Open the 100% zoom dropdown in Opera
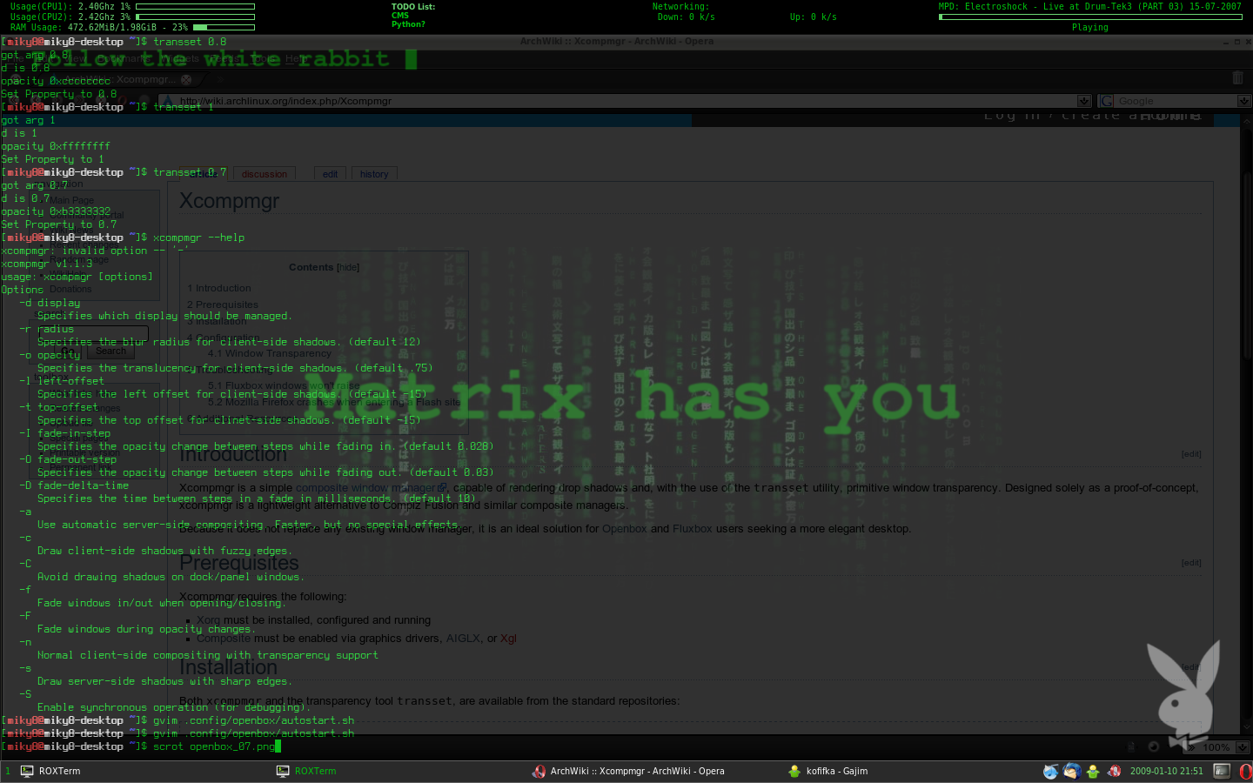The image size is (1253, 783). [x=1243, y=746]
